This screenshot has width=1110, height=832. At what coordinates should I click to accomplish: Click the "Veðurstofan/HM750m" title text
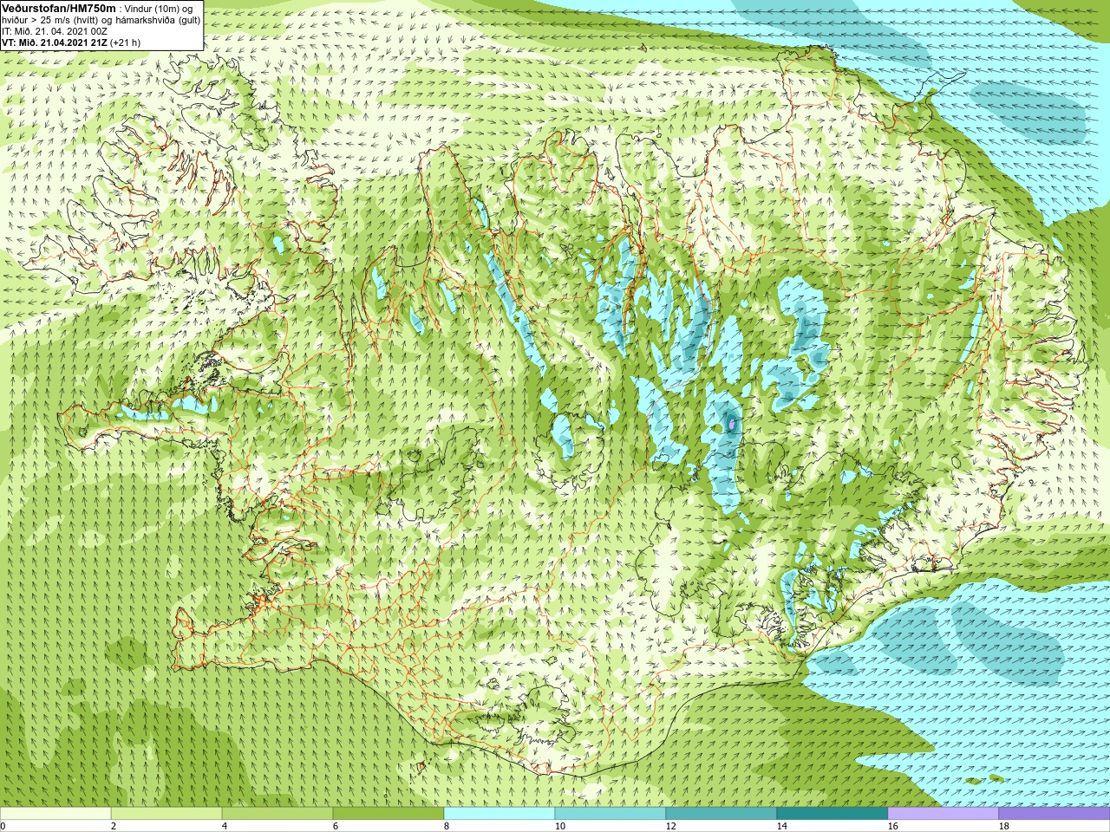pos(60,8)
